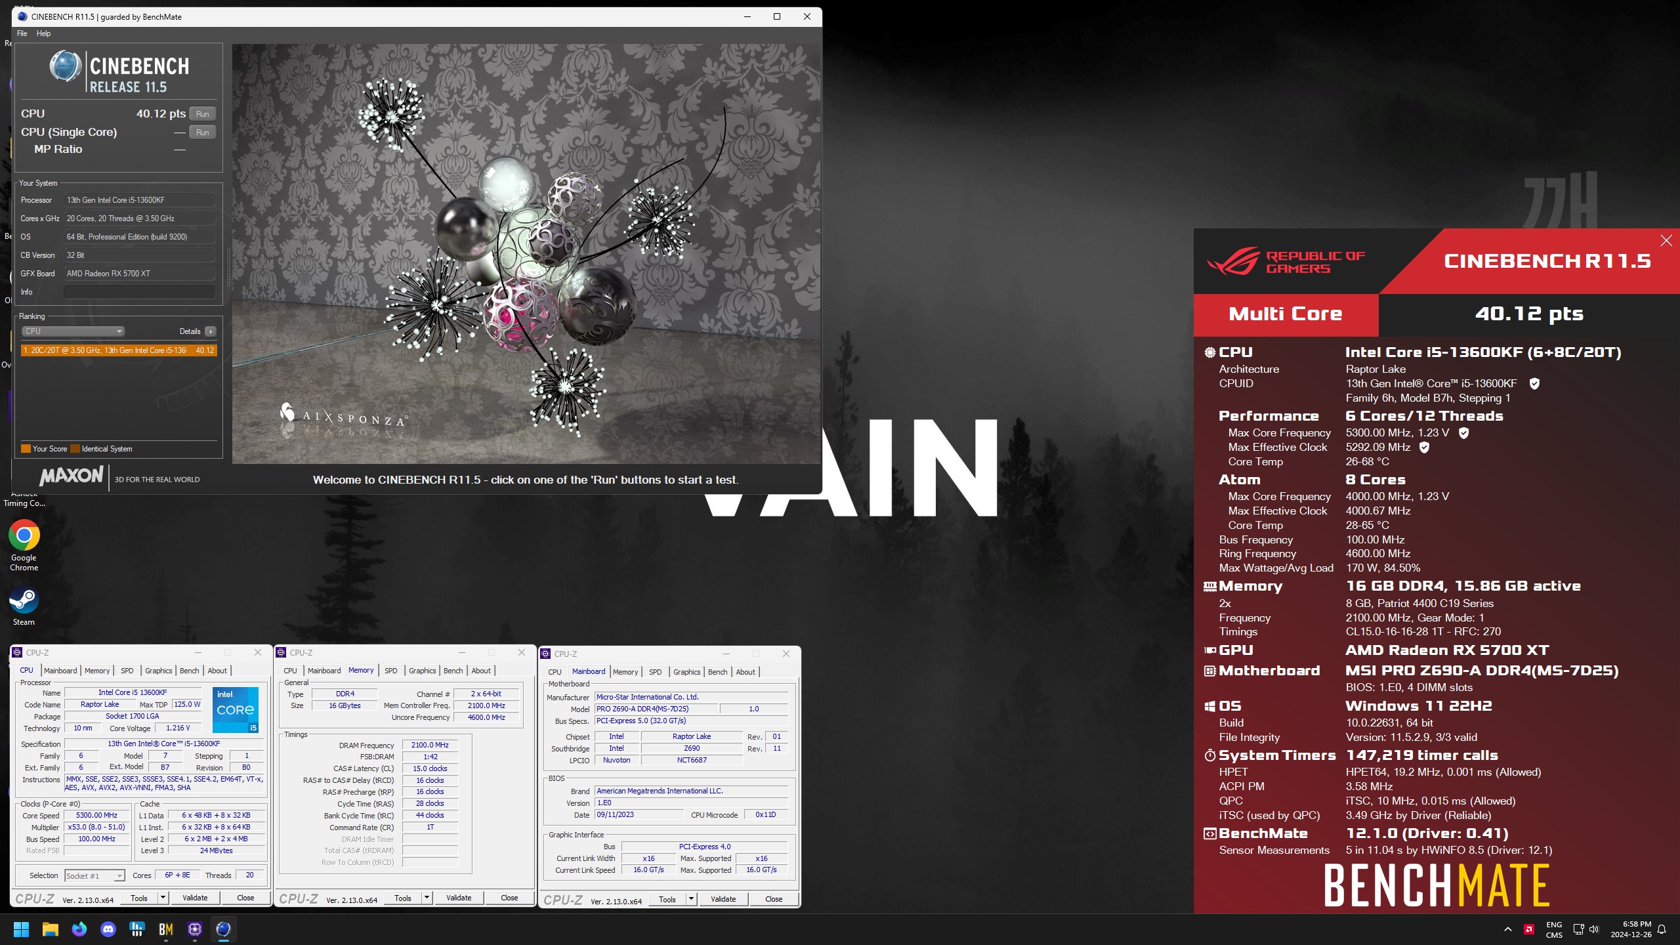Click Close button in CPU-Z Mainboard window
1680x945 pixels.
click(x=774, y=899)
